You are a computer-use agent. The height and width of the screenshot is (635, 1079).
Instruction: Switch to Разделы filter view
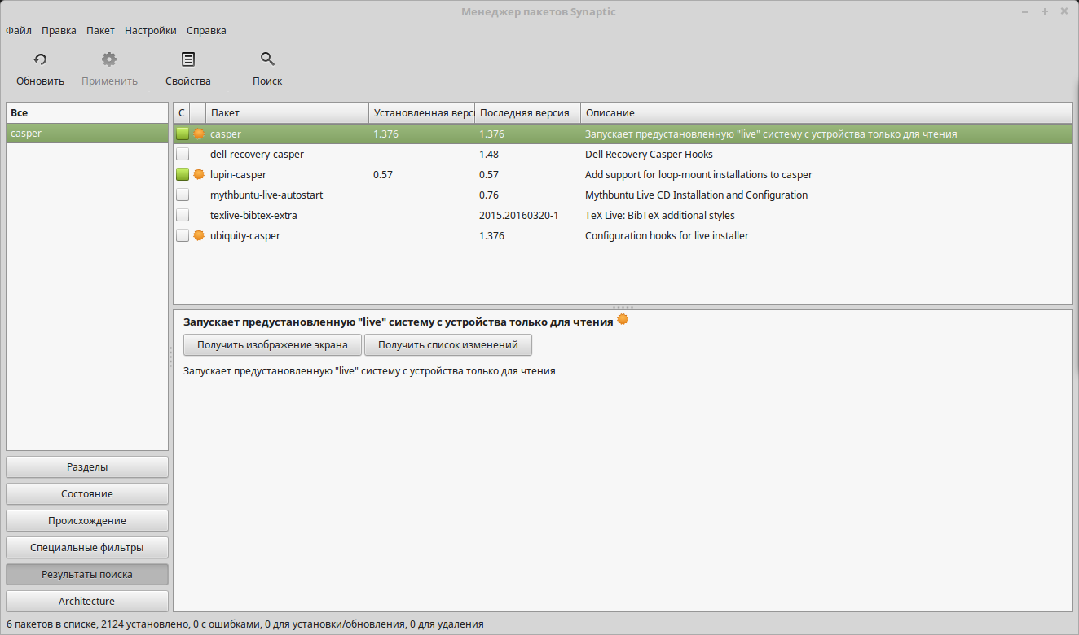coord(87,467)
